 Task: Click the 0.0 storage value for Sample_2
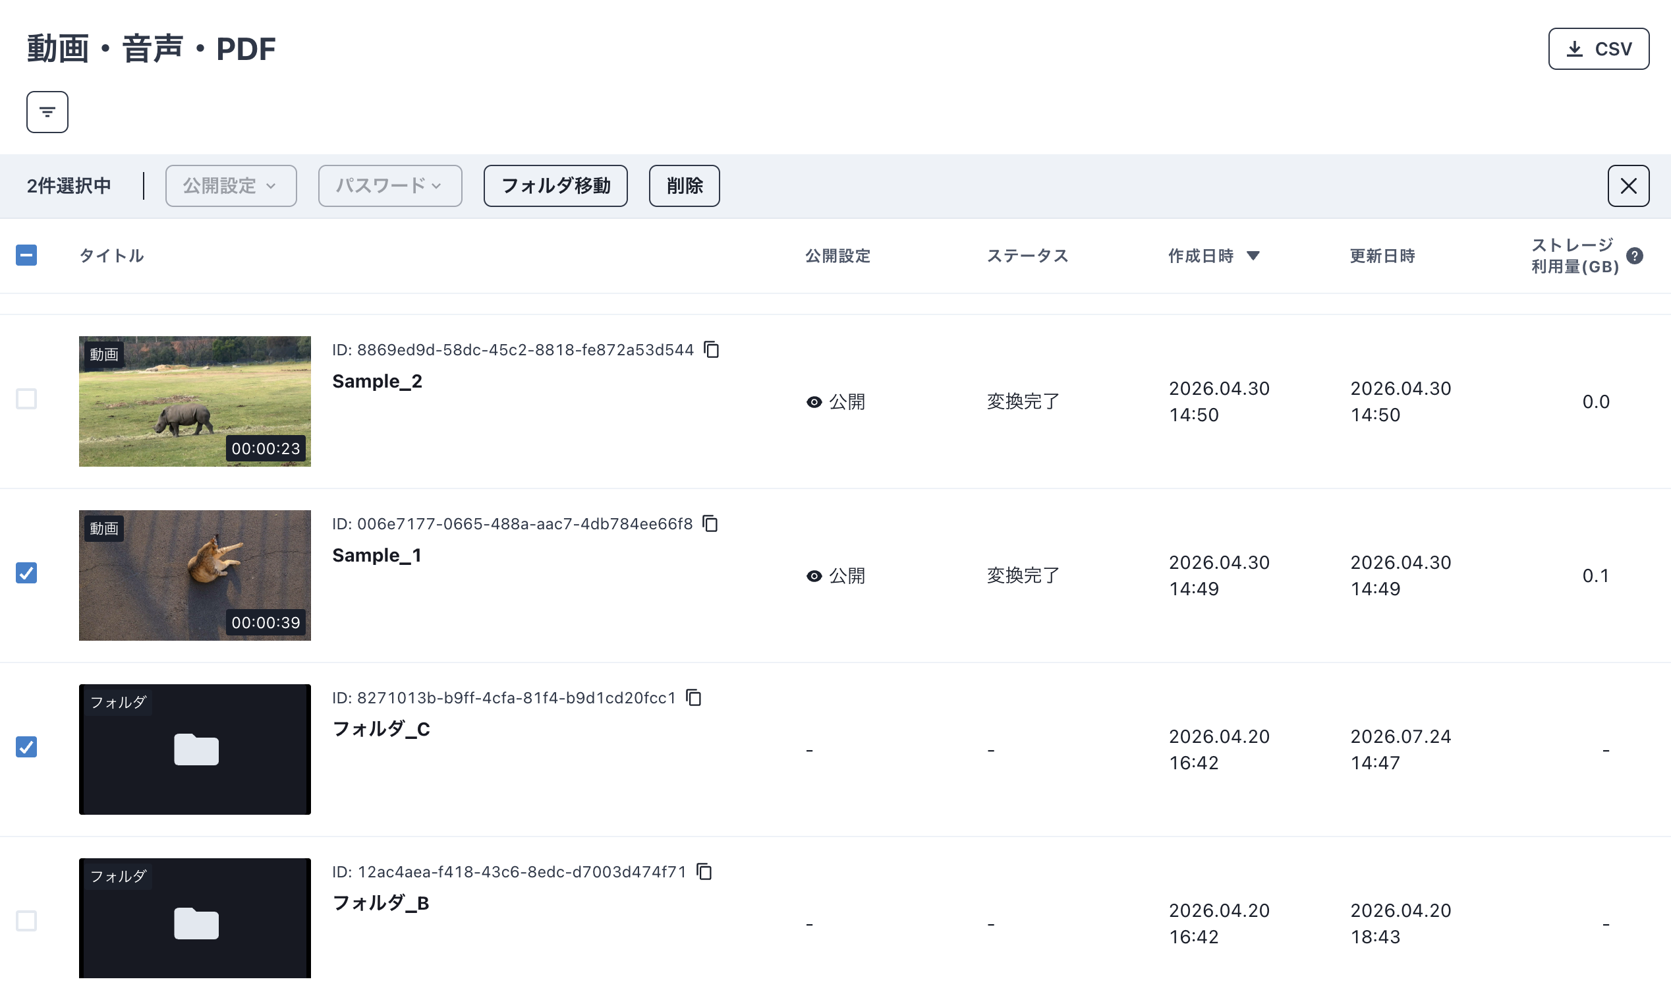[x=1596, y=401]
